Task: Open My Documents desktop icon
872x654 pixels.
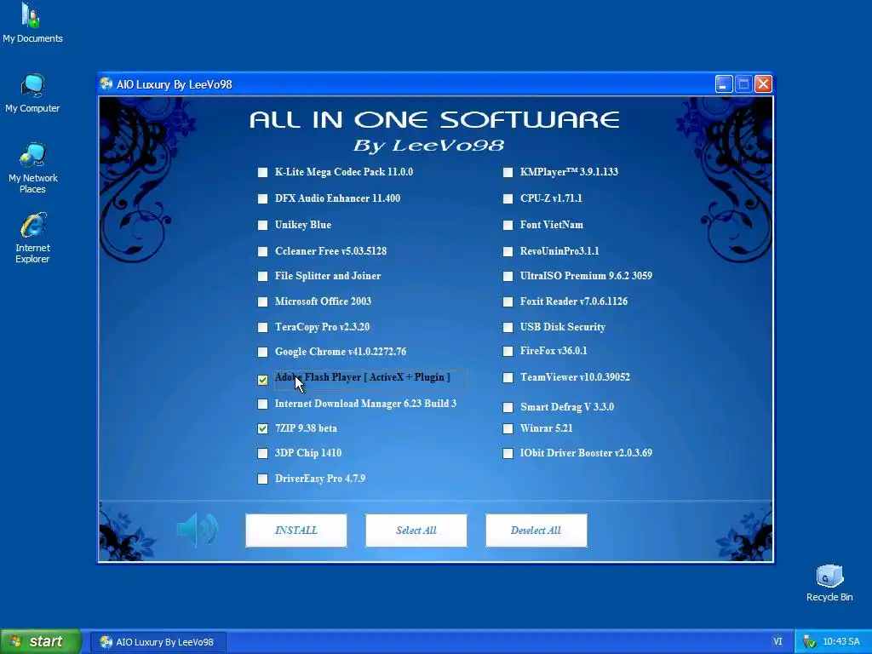Action: tap(32, 23)
